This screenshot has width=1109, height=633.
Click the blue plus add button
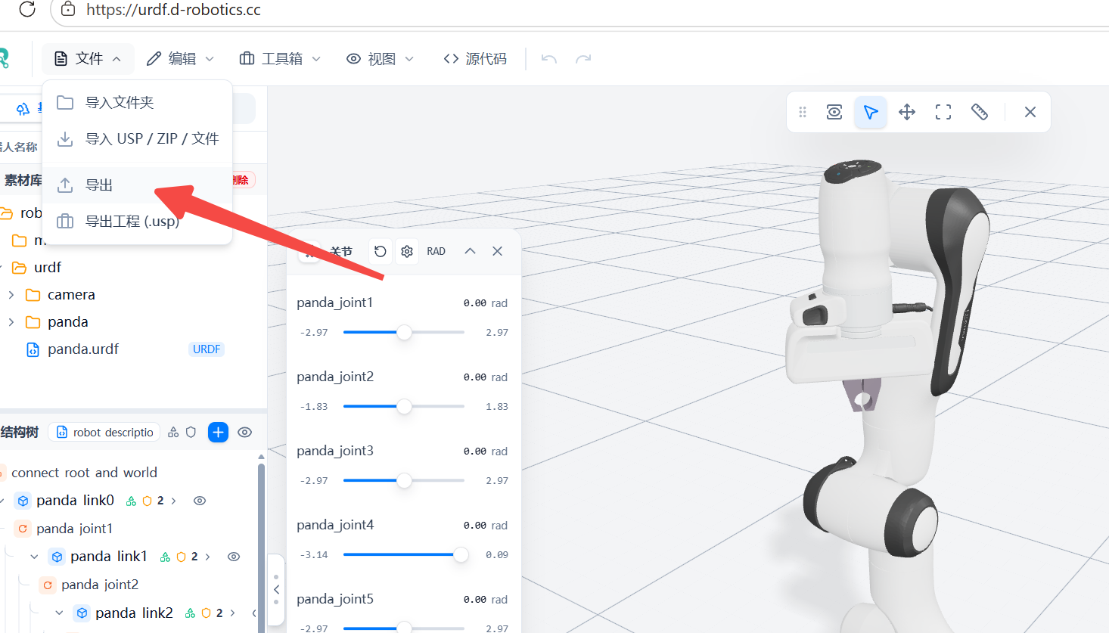pos(218,432)
